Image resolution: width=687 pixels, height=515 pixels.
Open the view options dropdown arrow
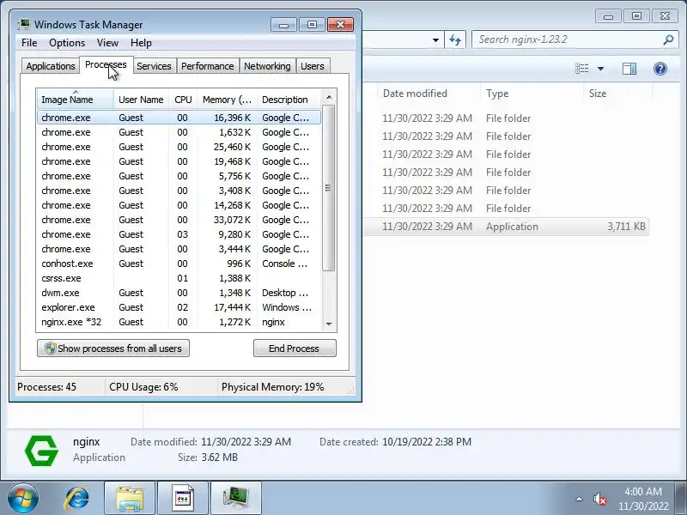[x=600, y=69]
